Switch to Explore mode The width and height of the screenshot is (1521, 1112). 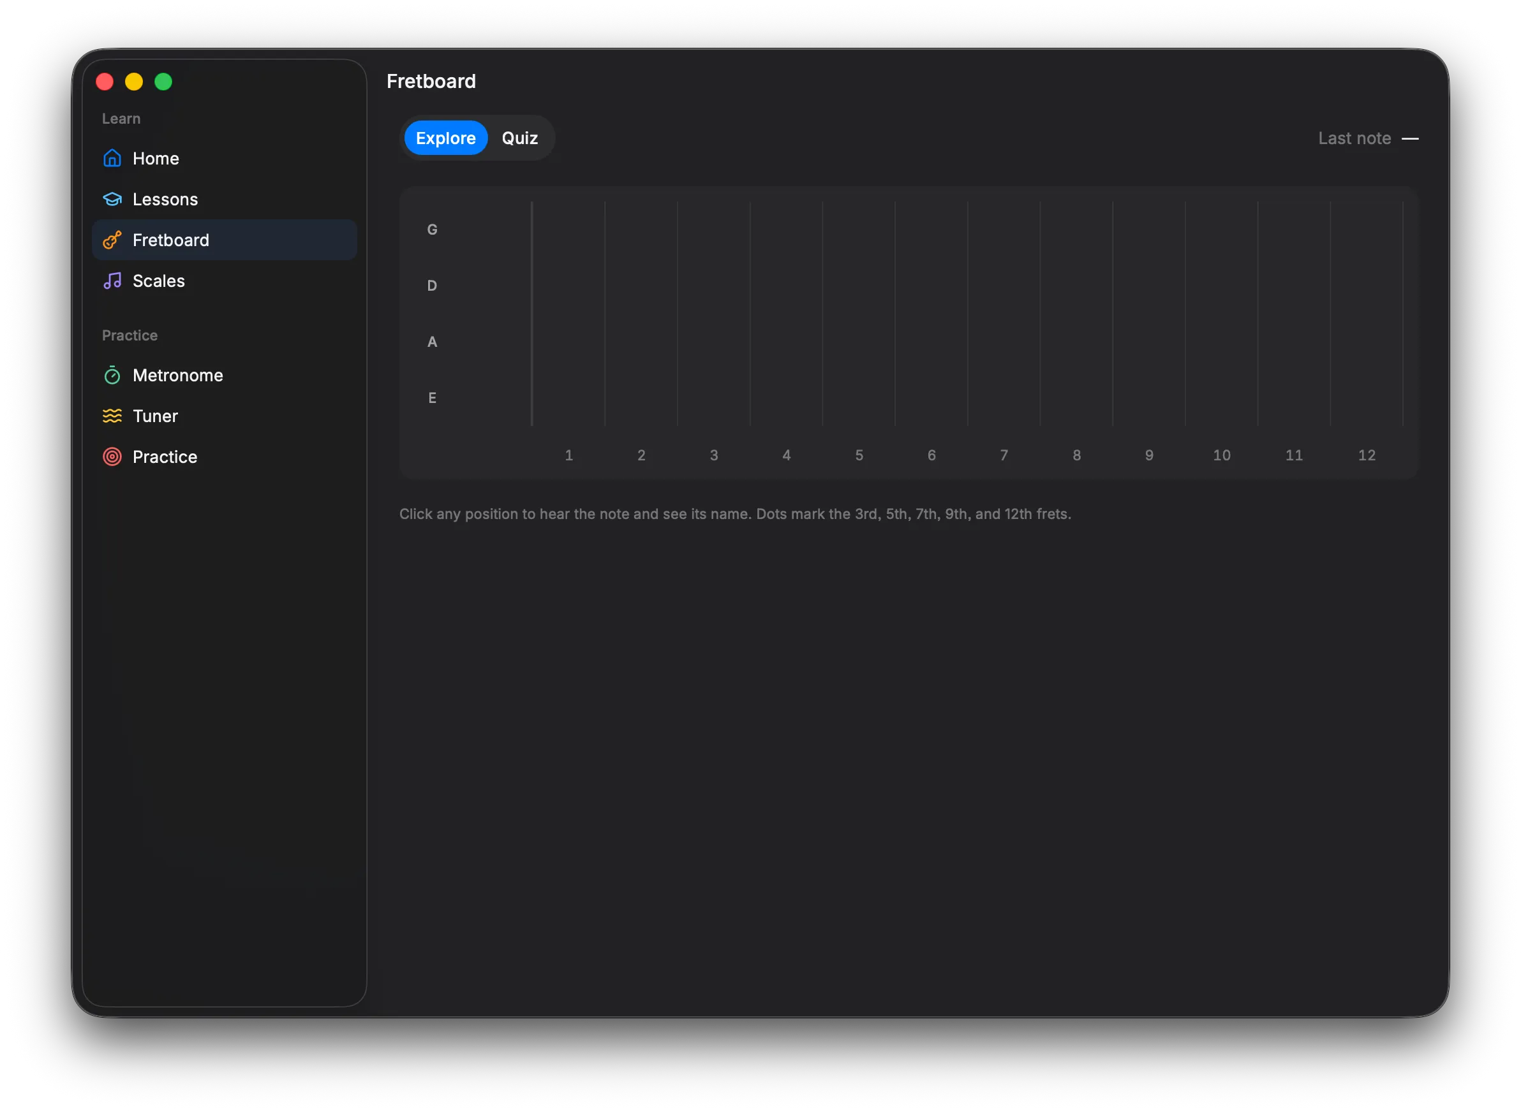click(x=446, y=138)
